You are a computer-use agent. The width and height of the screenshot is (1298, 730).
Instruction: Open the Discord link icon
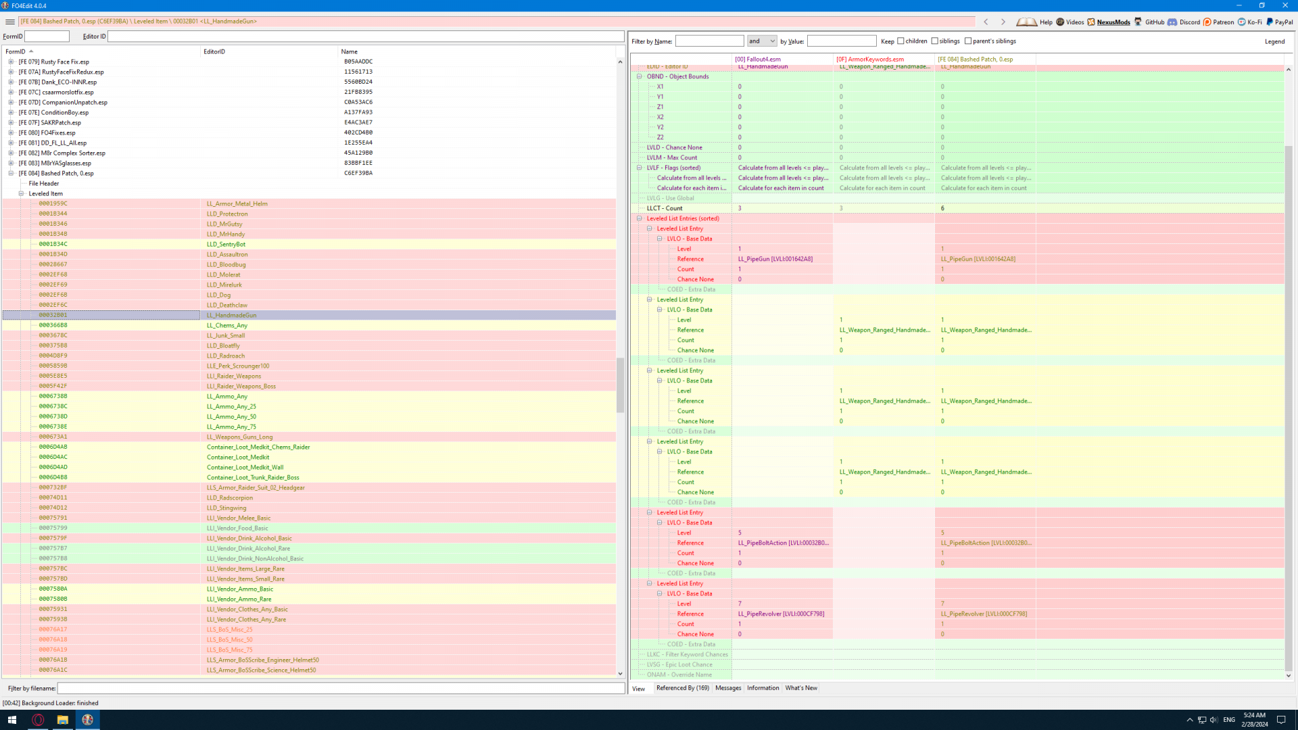1172,22
